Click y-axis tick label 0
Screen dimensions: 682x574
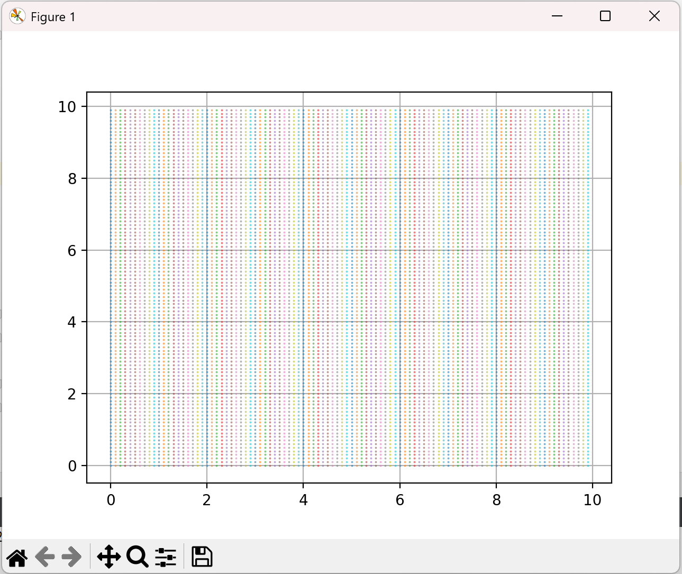coord(72,466)
